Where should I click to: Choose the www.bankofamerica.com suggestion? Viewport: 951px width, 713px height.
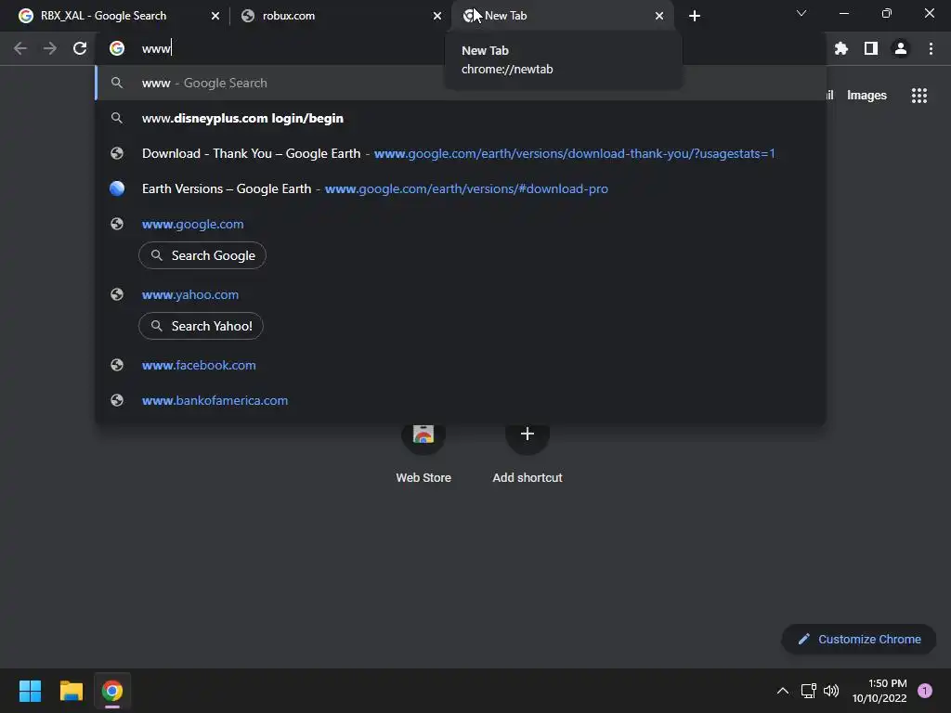[x=461, y=400]
